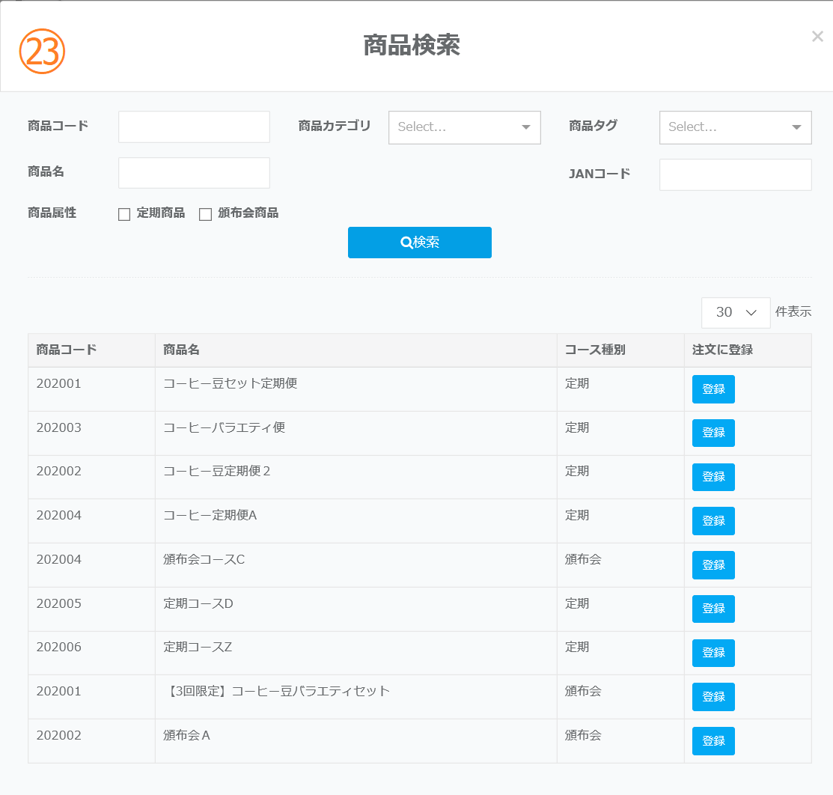This screenshot has height=795, width=833.
Task: Click the orange 23 circle icon
Action: (43, 51)
